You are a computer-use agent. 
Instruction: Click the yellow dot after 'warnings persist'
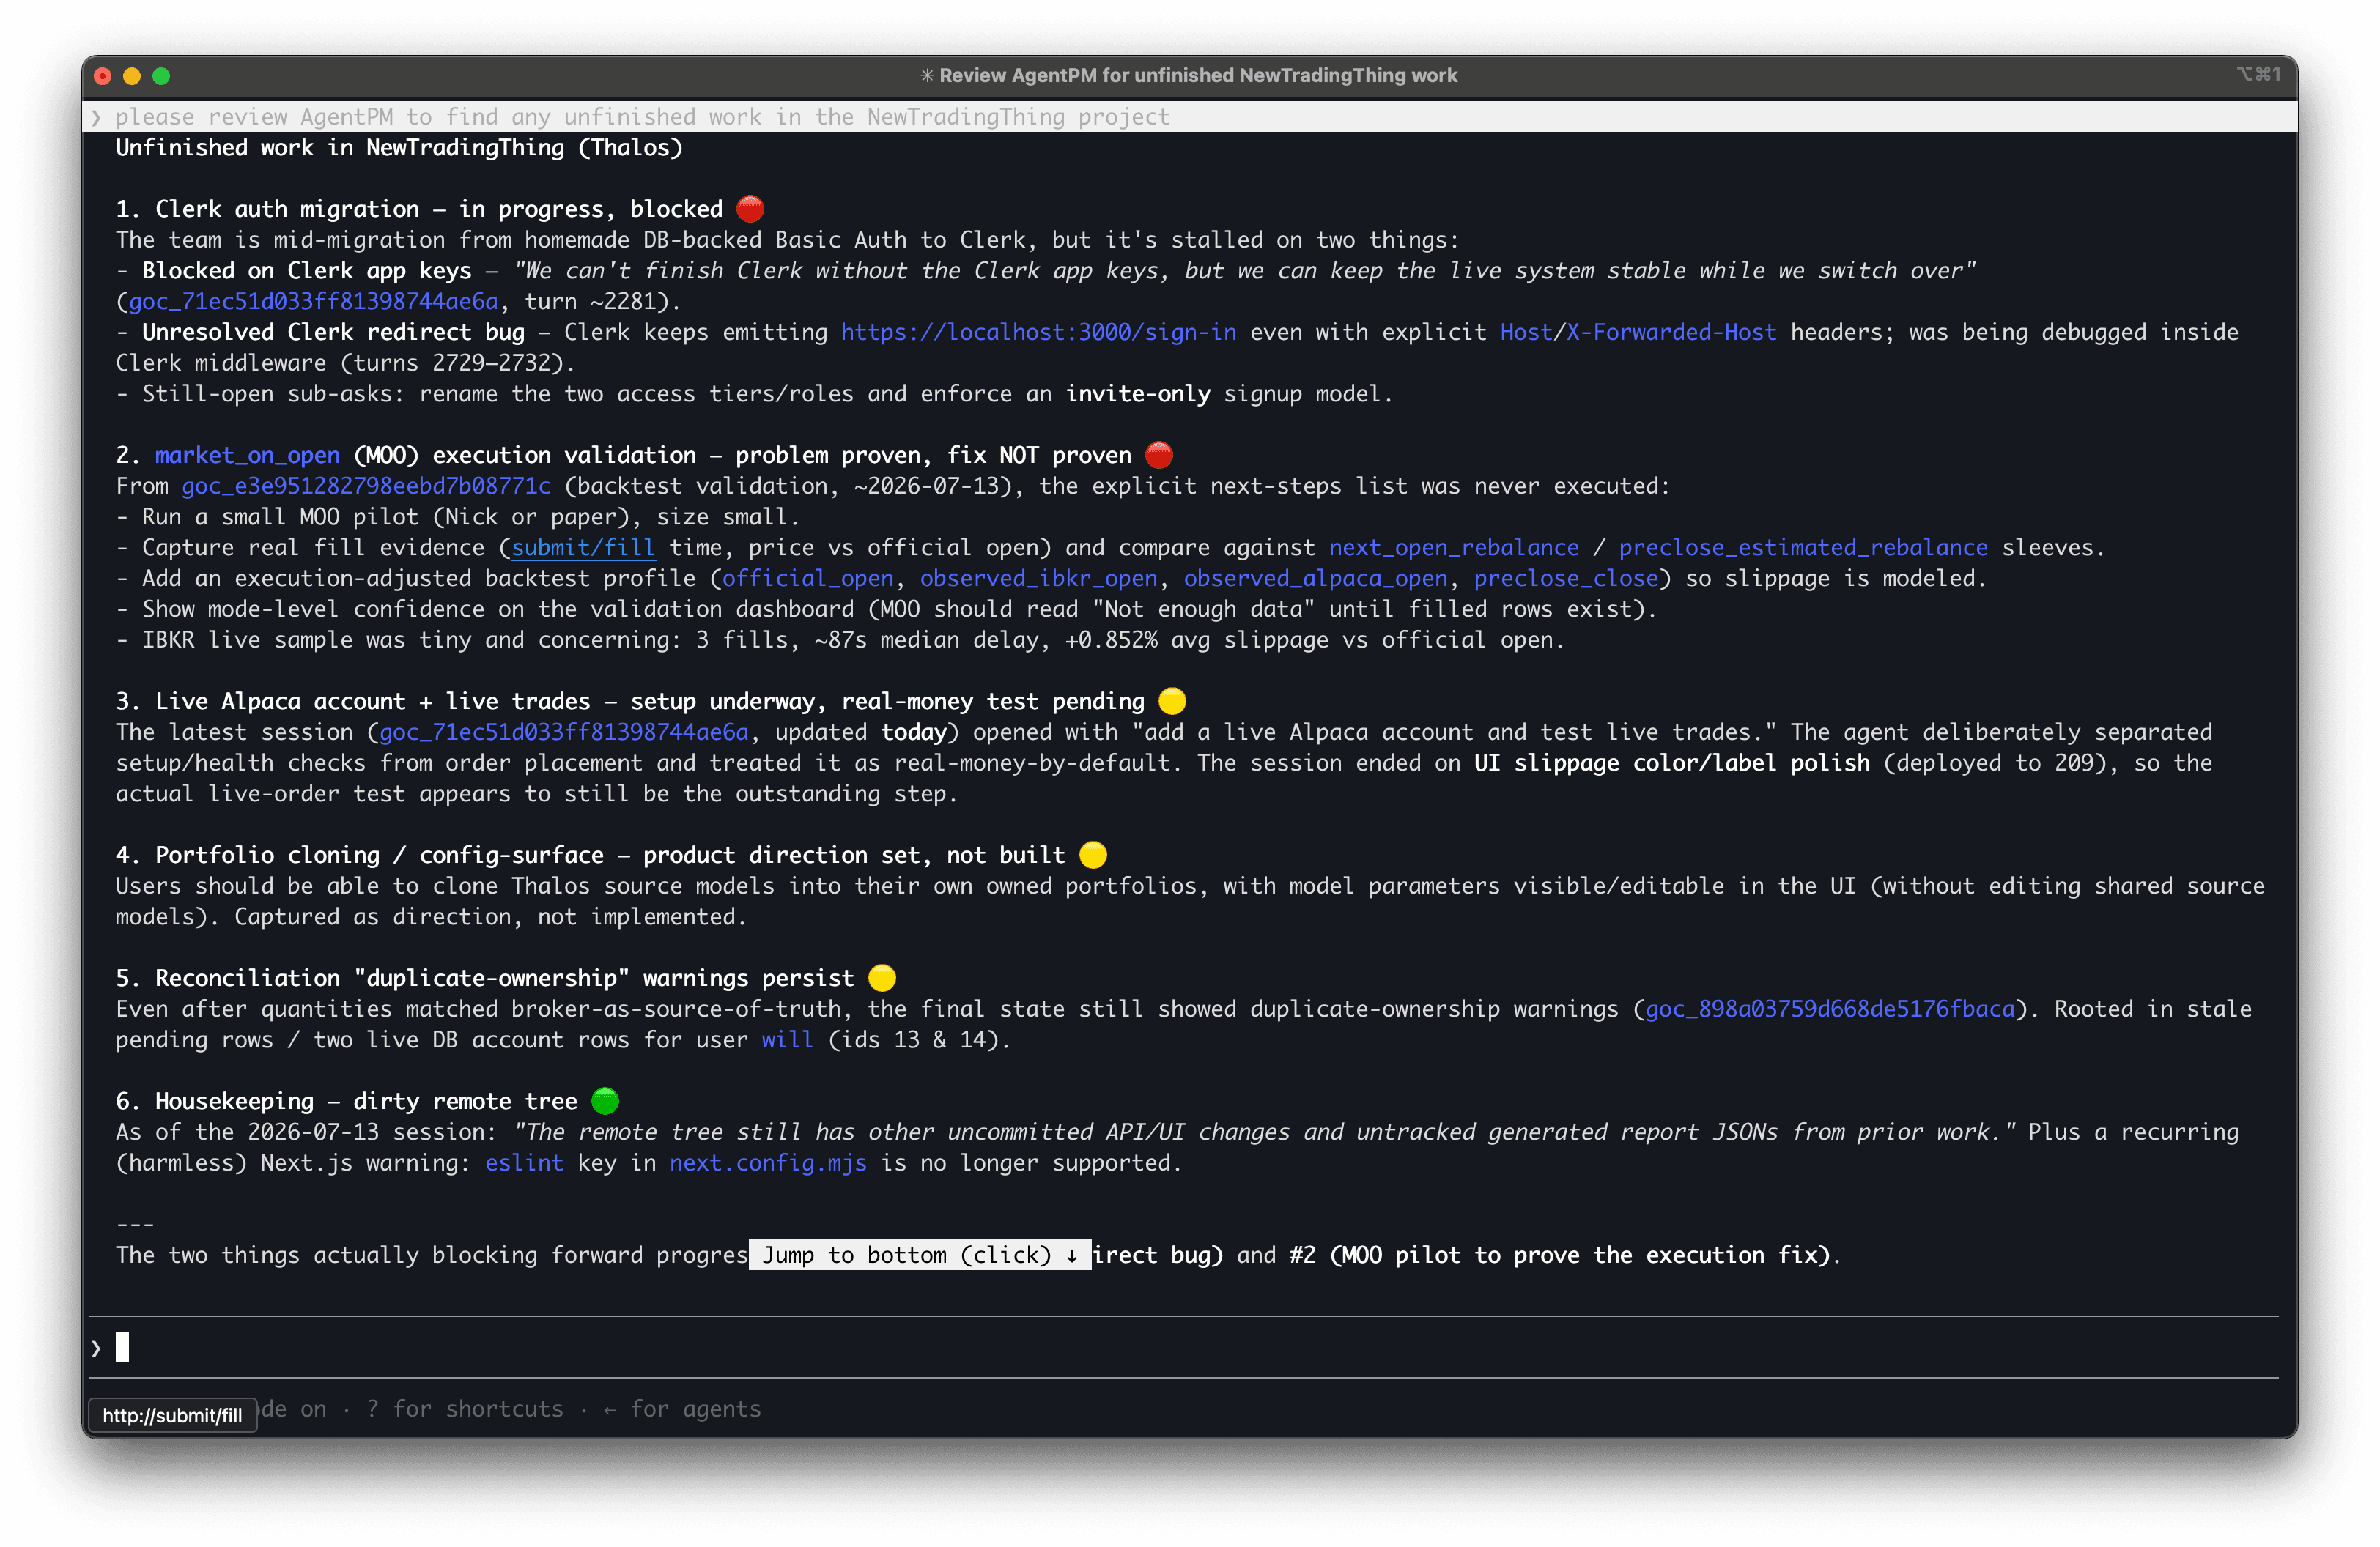pos(882,979)
